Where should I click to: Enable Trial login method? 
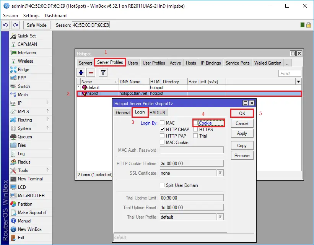[x=195, y=136]
